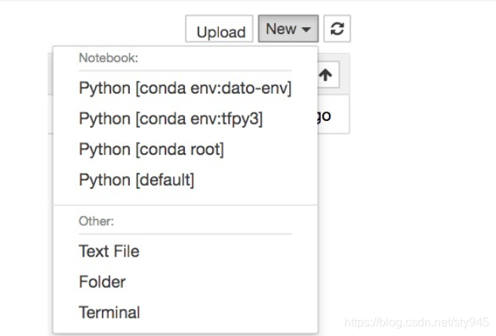
Task: Create a new Folder
Action: point(102,282)
